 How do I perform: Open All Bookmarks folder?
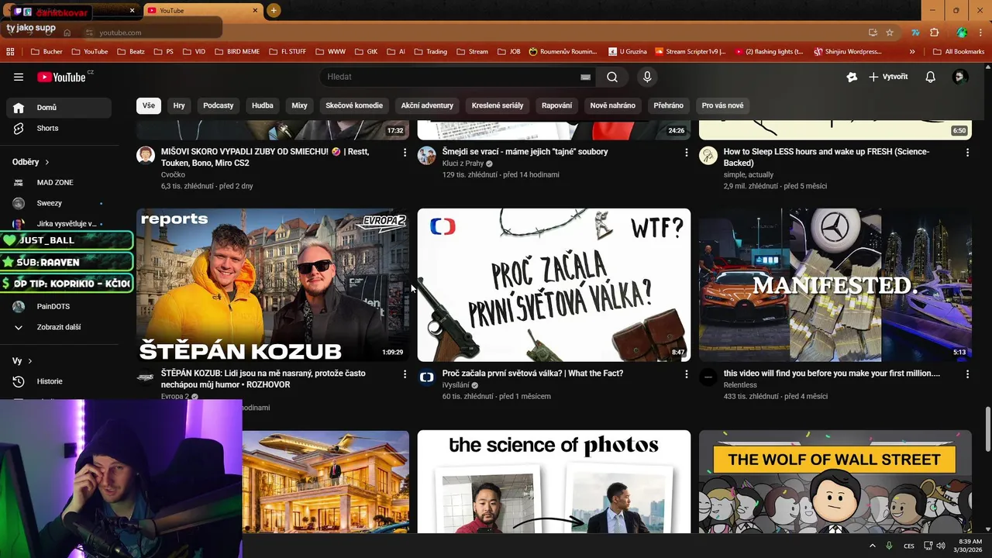point(958,52)
